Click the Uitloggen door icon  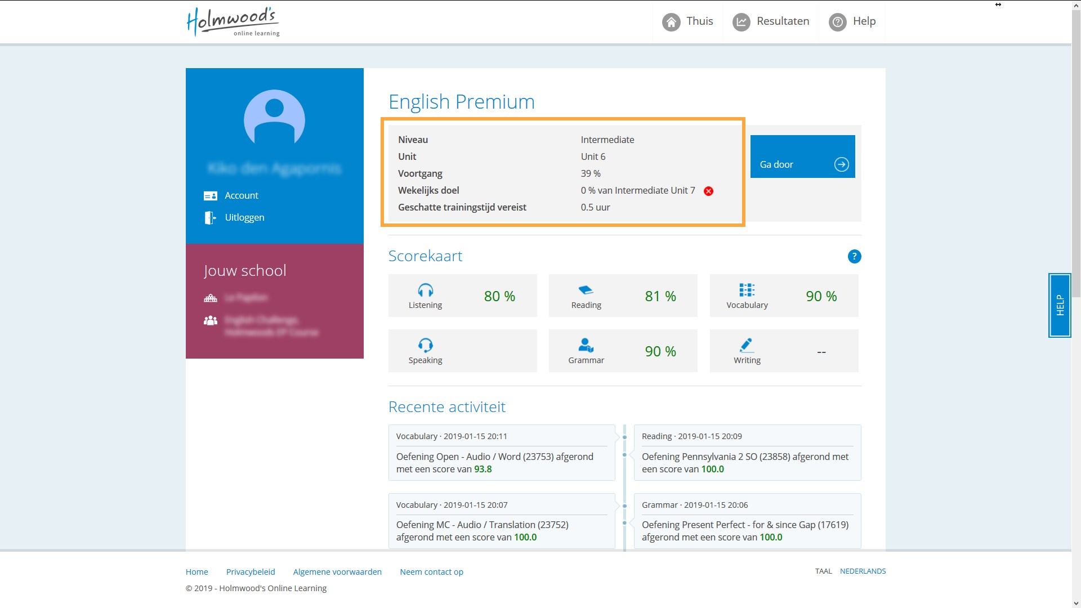coord(211,218)
